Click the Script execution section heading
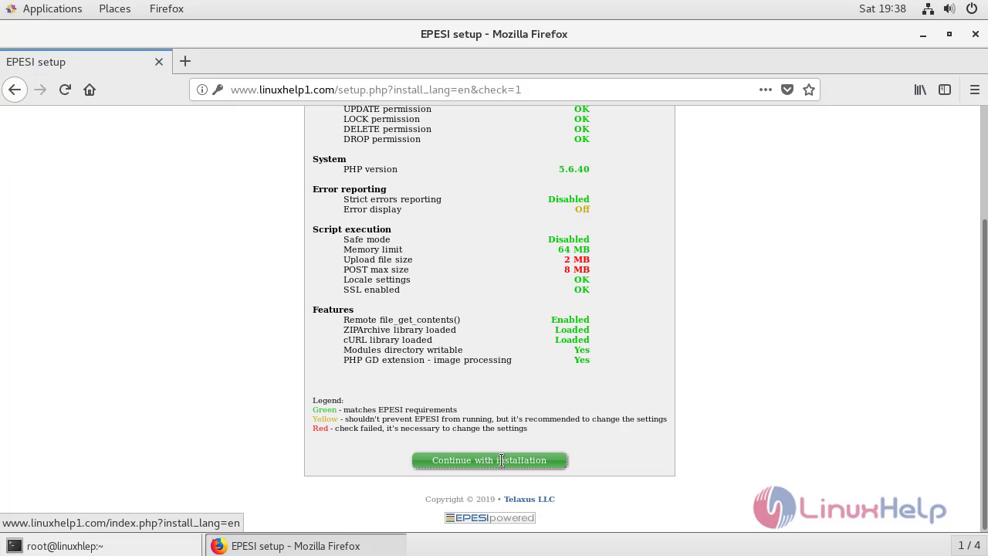This screenshot has width=988, height=556. 352,229
